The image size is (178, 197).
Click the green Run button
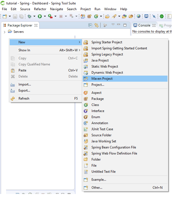click(40, 16)
